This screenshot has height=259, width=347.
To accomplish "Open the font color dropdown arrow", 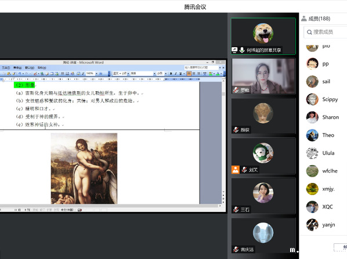I will coord(221,74).
